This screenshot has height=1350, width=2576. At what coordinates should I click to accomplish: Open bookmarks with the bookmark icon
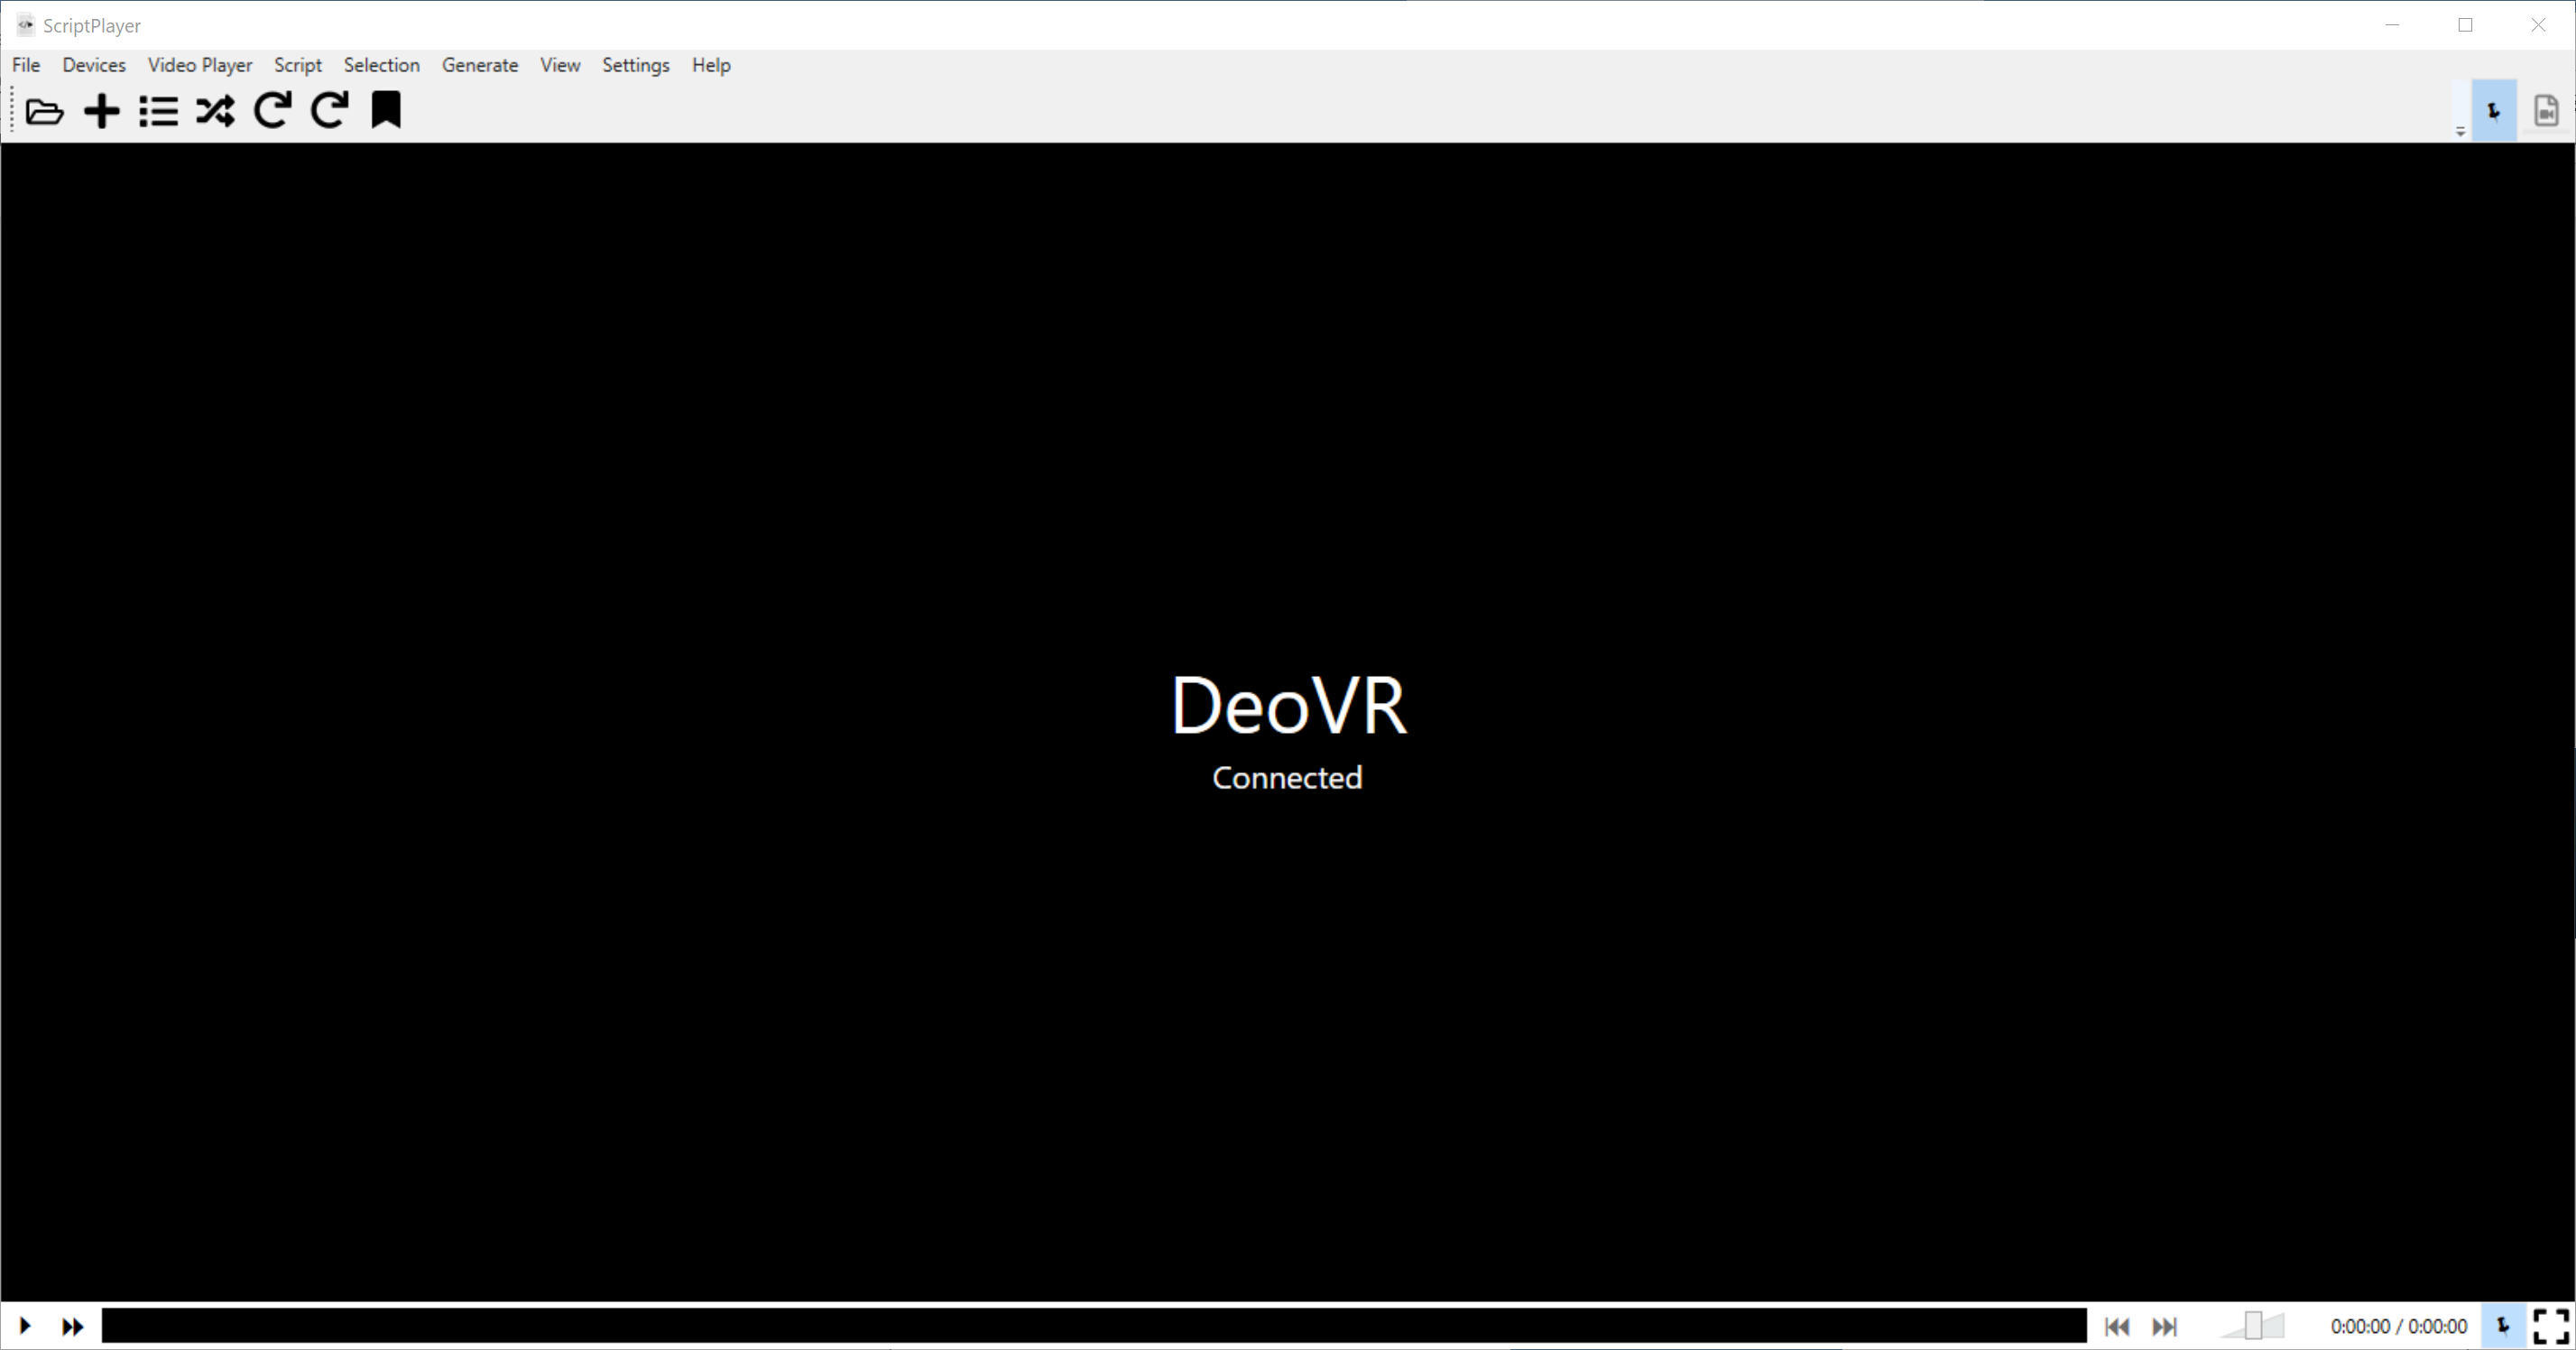click(386, 110)
